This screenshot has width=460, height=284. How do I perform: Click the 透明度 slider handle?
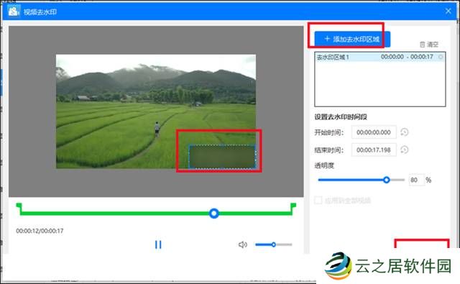pyautogui.click(x=387, y=180)
